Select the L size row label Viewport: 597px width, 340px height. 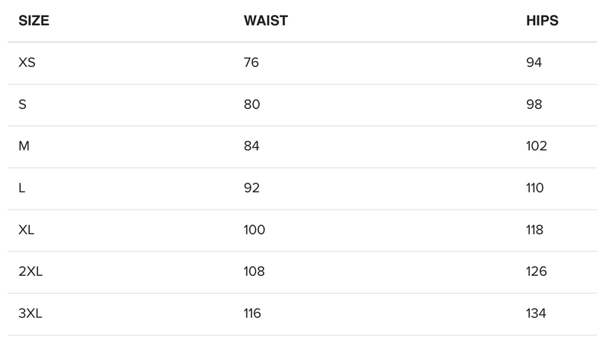pyautogui.click(x=22, y=188)
